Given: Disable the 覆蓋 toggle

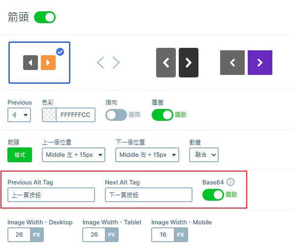Looking at the screenshot, I should click(162, 115).
